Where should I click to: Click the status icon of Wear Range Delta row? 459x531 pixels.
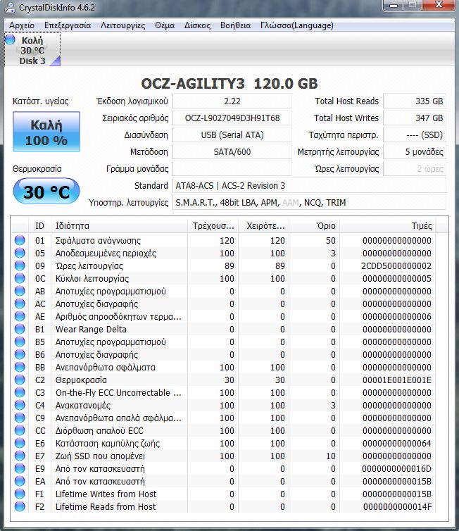tap(20, 329)
